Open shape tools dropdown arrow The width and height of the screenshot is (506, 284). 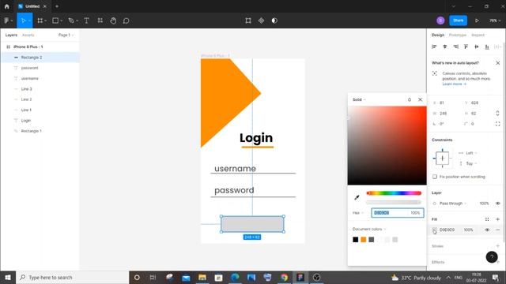[x=62, y=21]
